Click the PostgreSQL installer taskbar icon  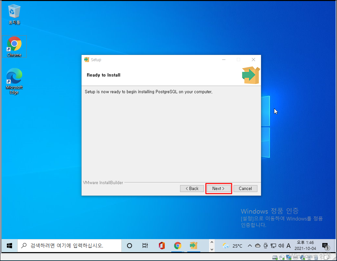(194, 246)
